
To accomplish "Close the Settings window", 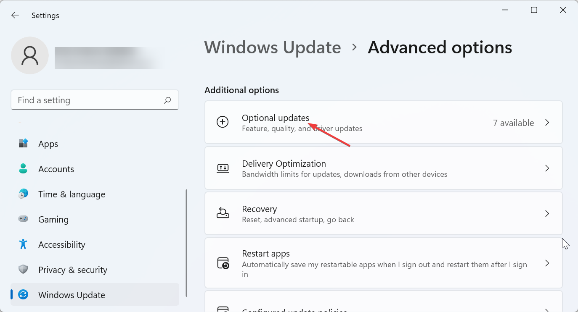I will [563, 10].
